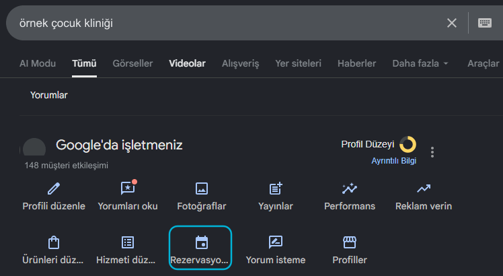The height and width of the screenshot is (276, 503).
Task: Open the Videolar tab
Action: pos(187,63)
